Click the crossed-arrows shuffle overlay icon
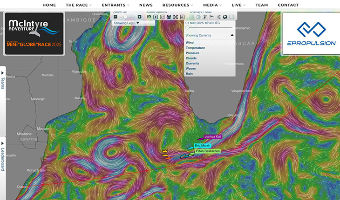This screenshot has width=340, height=200. tap(218, 17)
